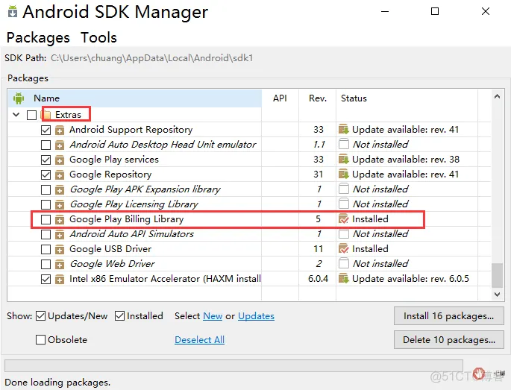This screenshot has height=390, width=511.
Task: Click update-available icon on Intel x86 Emulator row
Action: tap(344, 279)
